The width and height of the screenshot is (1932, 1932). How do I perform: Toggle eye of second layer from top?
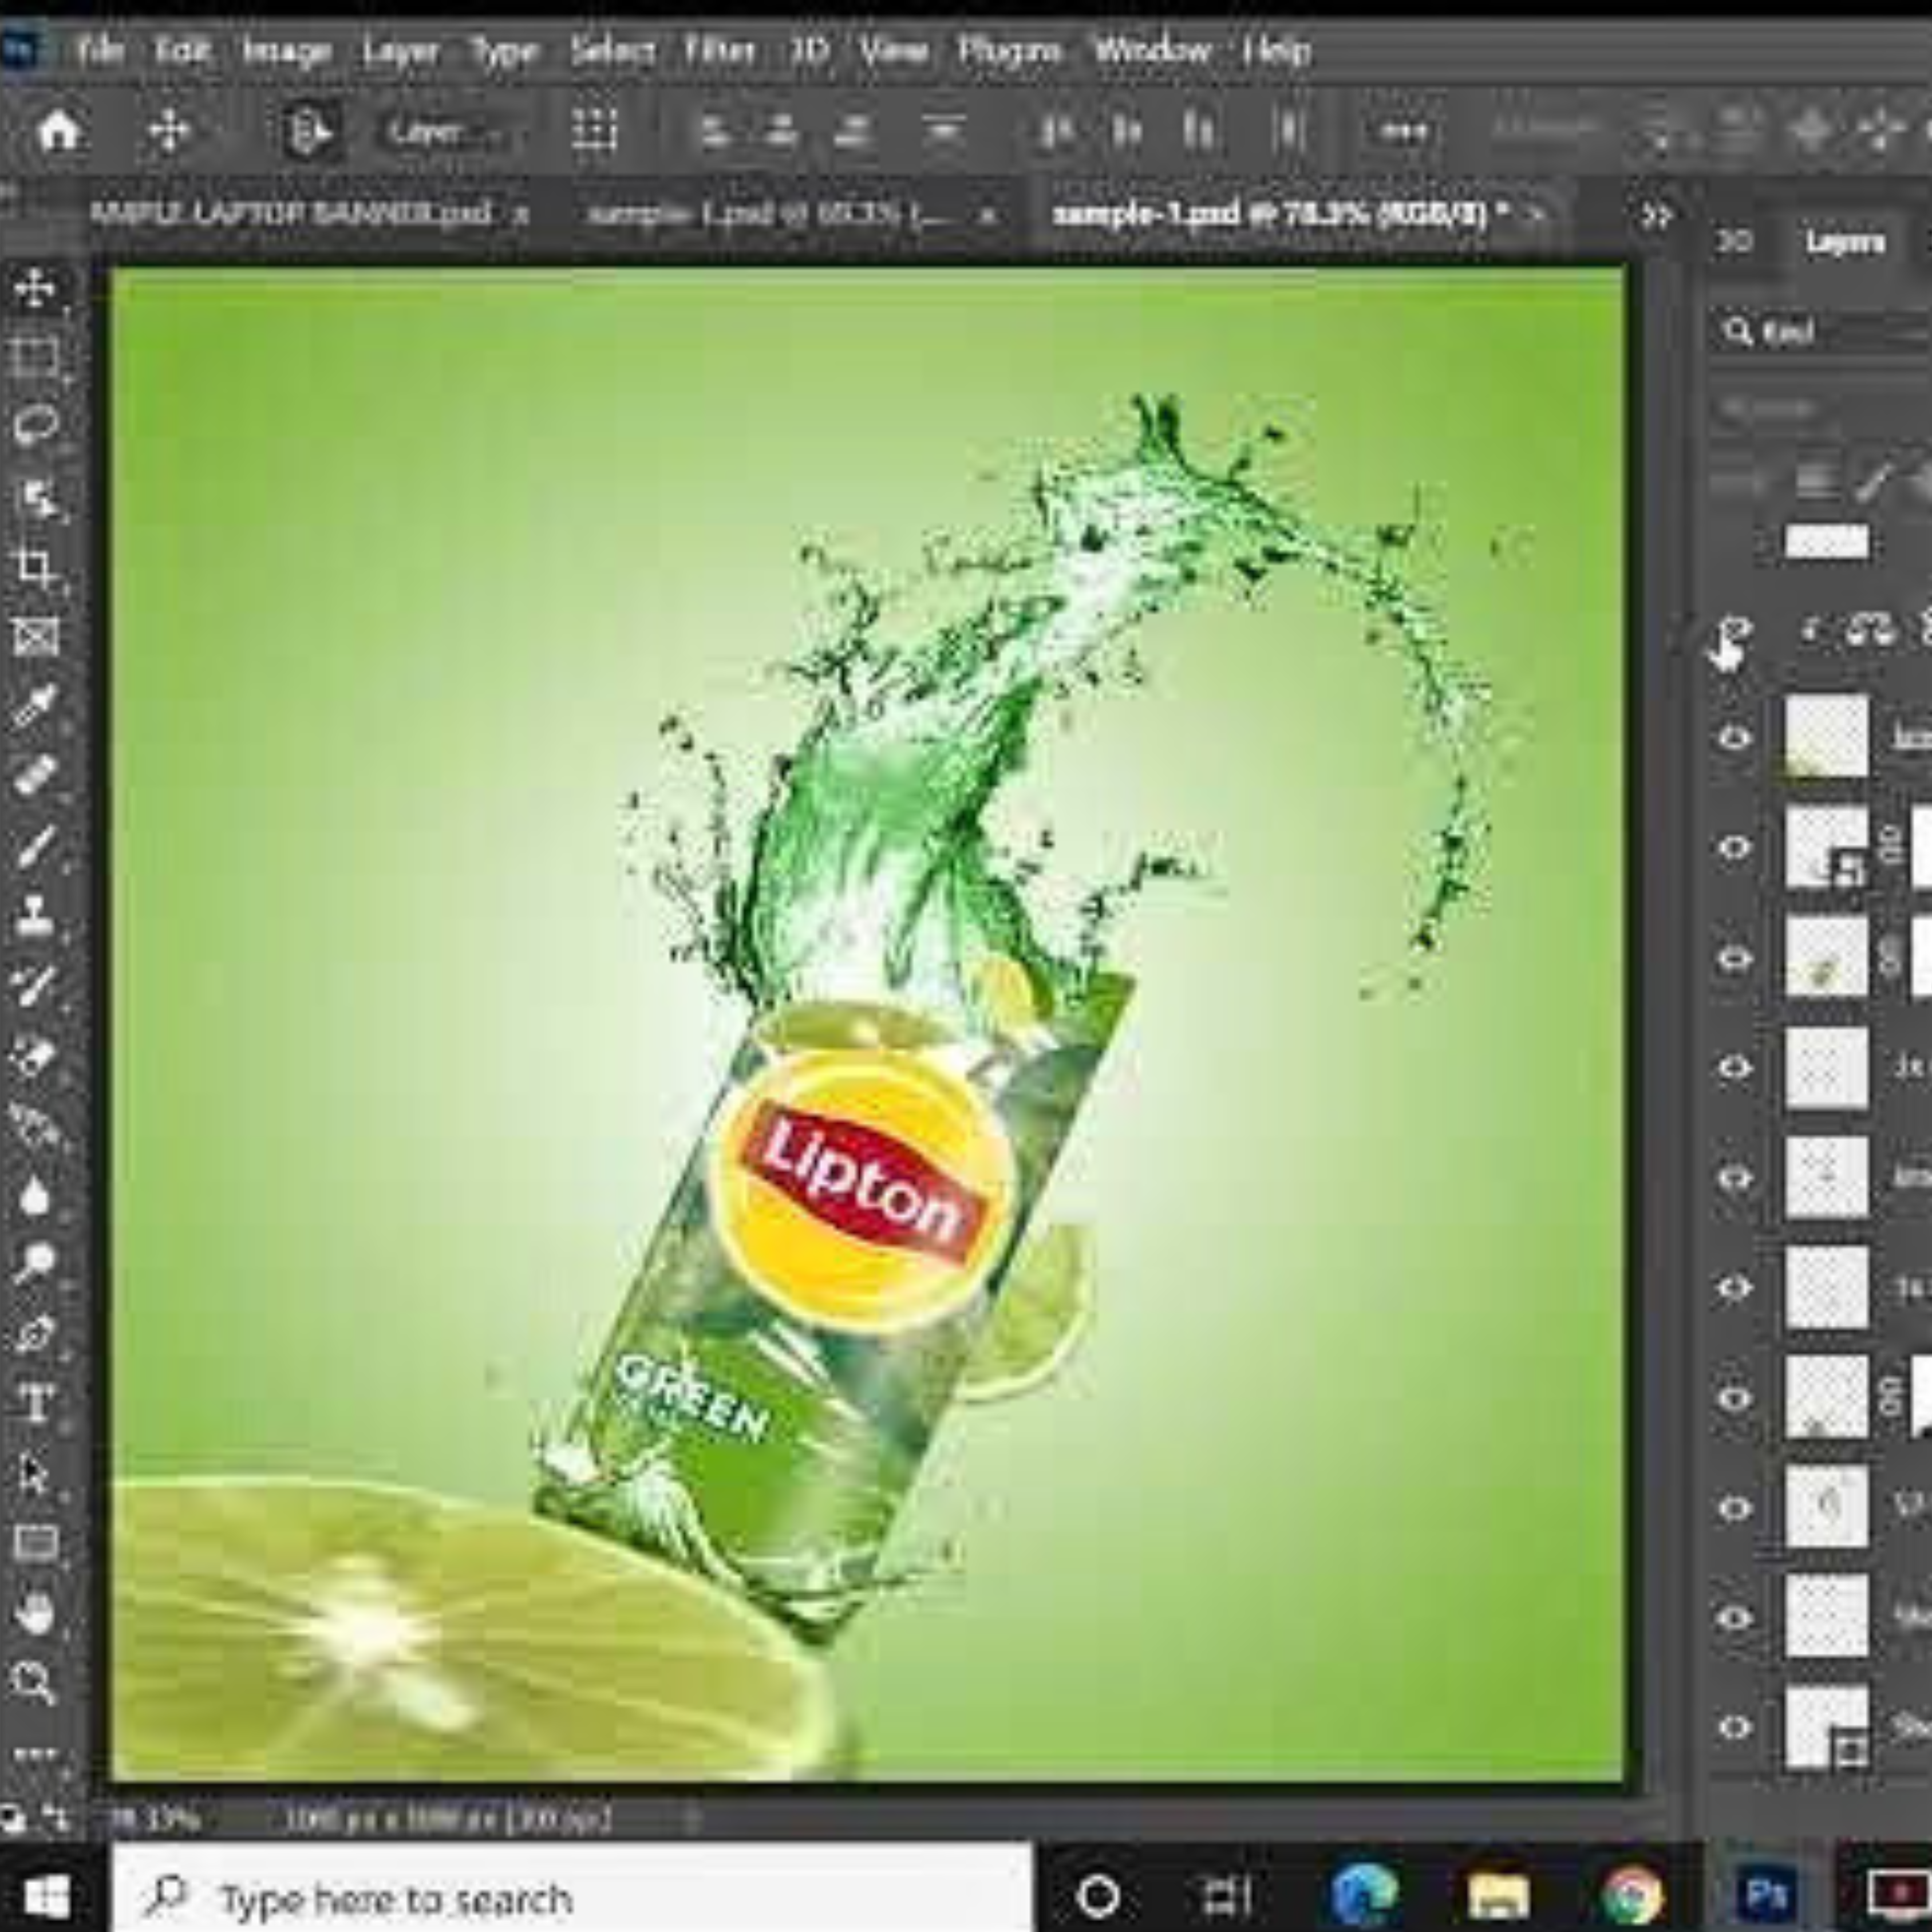tap(1735, 848)
